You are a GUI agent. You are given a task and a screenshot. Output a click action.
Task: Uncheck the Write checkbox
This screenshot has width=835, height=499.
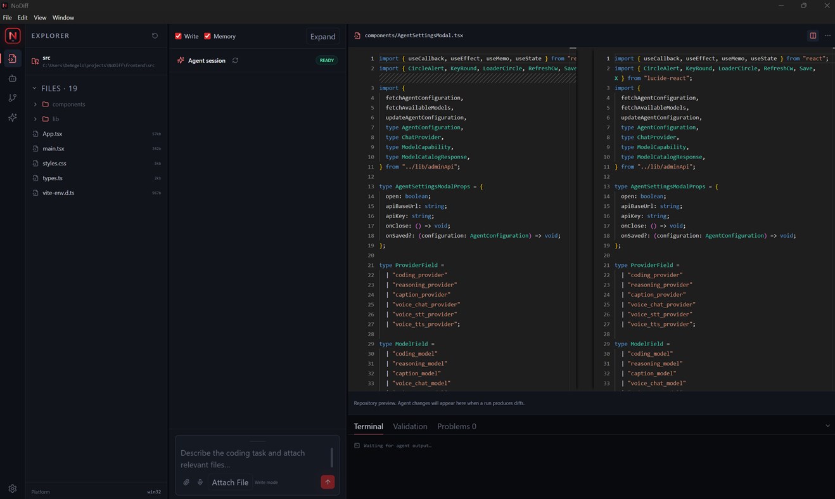[179, 36]
